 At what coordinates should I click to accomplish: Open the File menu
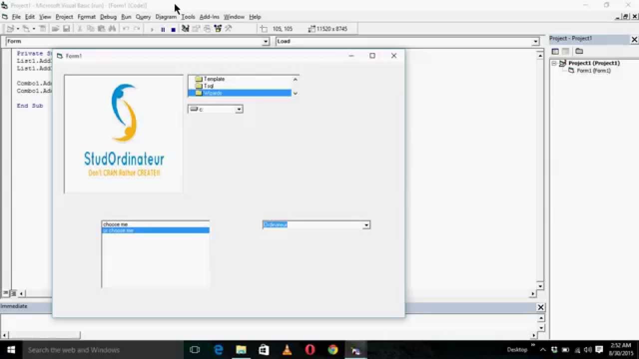click(16, 17)
